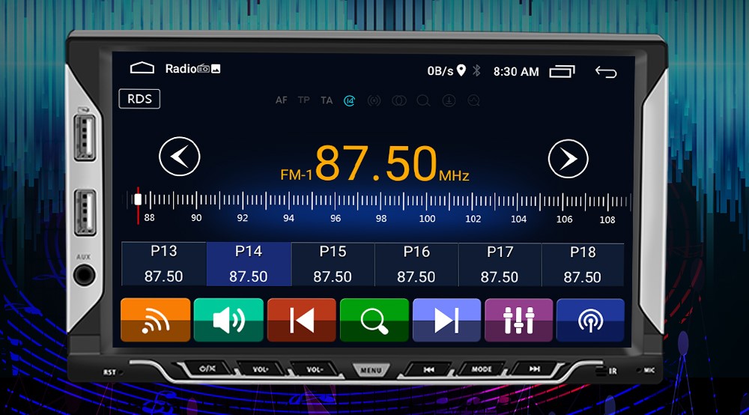Tap the overlapping circles icon
This screenshot has height=415, width=749.
(x=399, y=100)
